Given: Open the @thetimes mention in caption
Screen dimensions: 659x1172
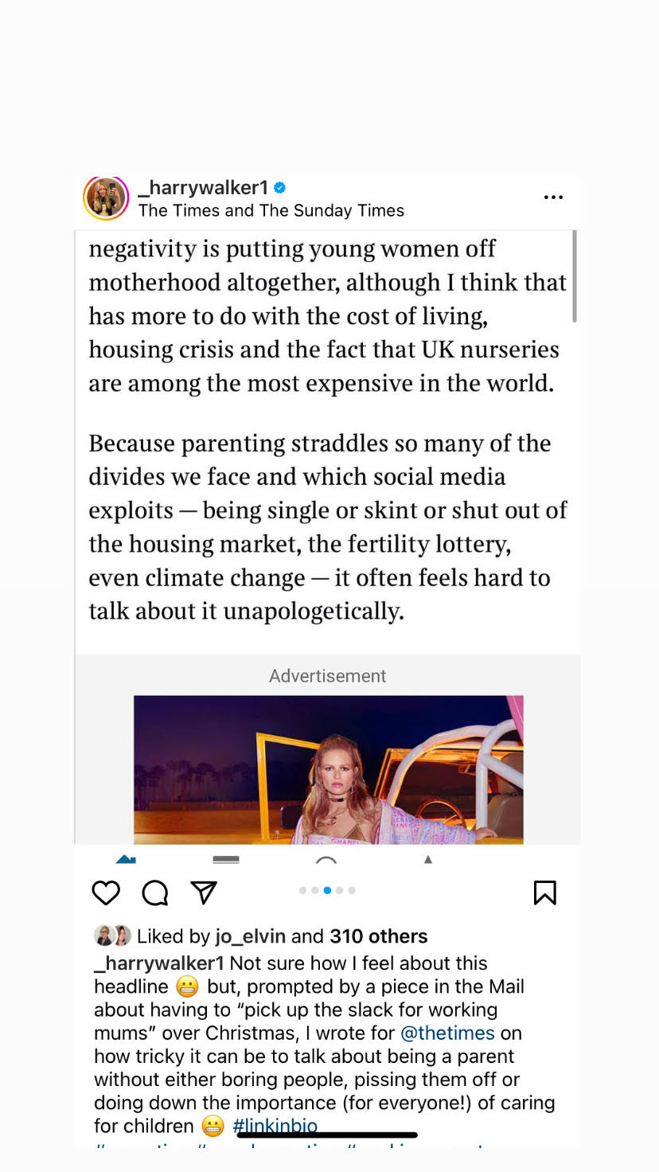Looking at the screenshot, I should click(x=447, y=1033).
